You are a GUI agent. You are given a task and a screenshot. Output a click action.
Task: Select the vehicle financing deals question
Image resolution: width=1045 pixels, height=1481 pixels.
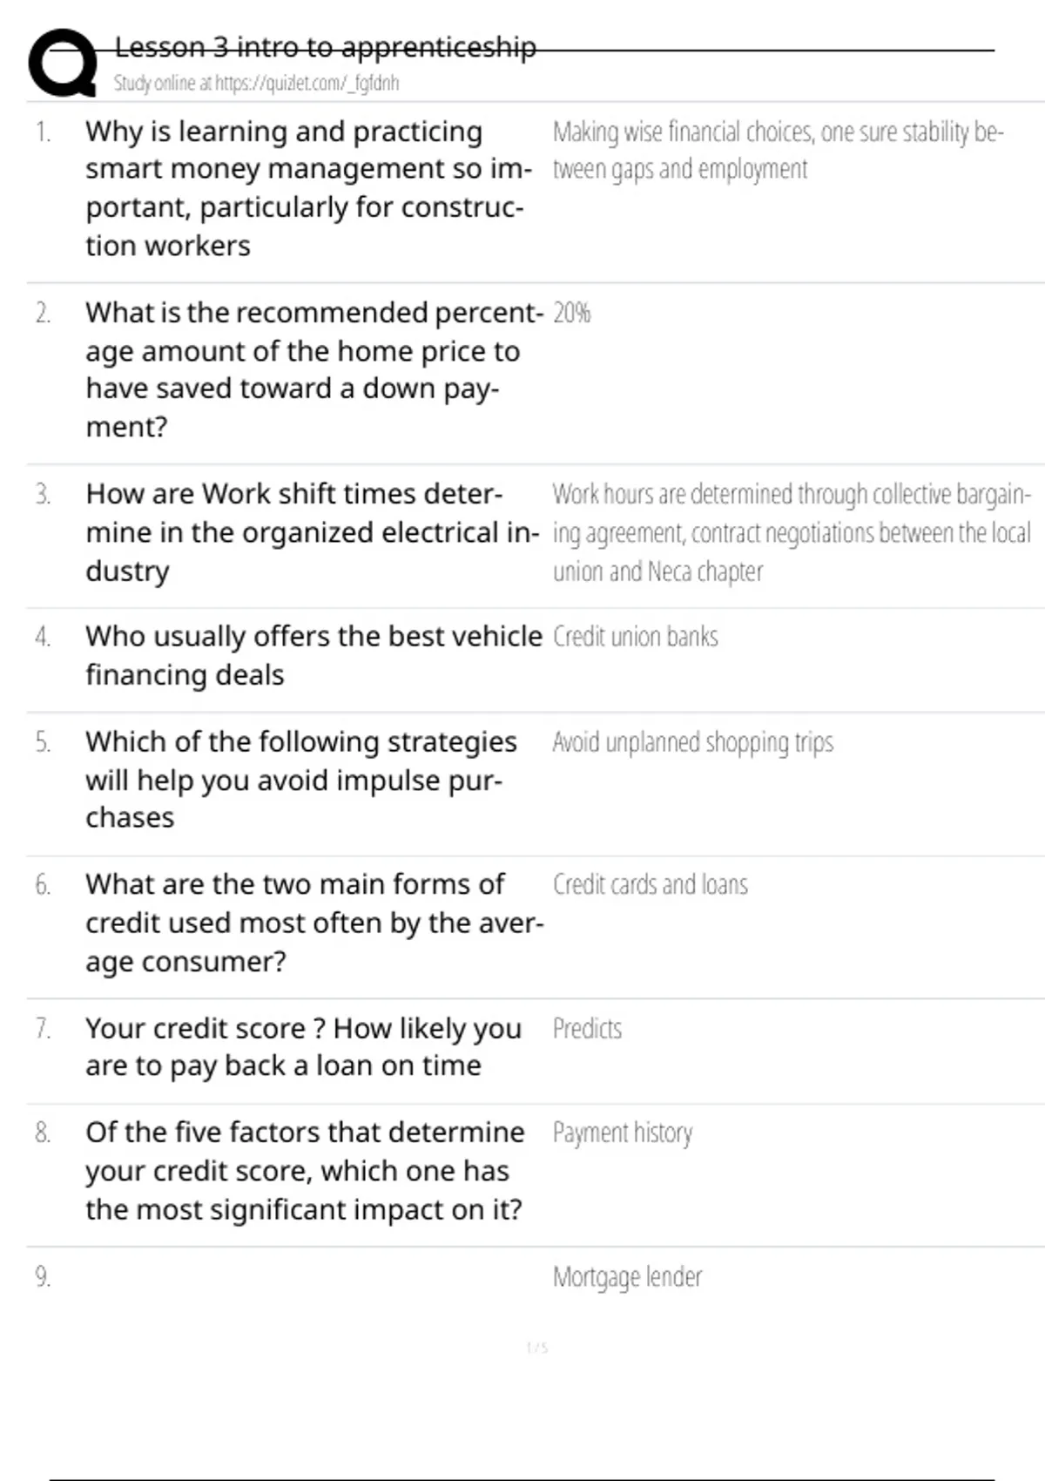(x=313, y=655)
